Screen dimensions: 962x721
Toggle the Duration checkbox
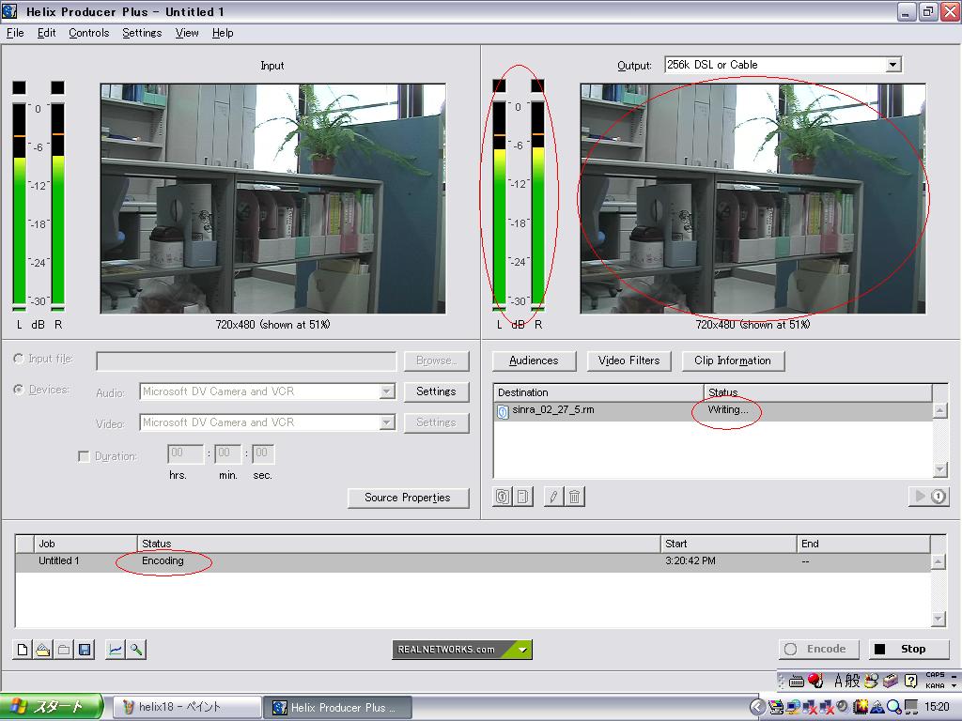[84, 456]
